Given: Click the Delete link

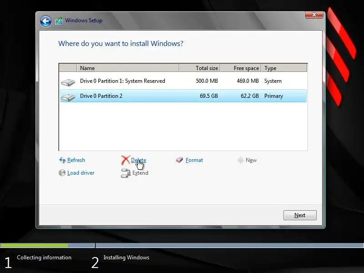Looking at the screenshot, I should coord(139,160).
